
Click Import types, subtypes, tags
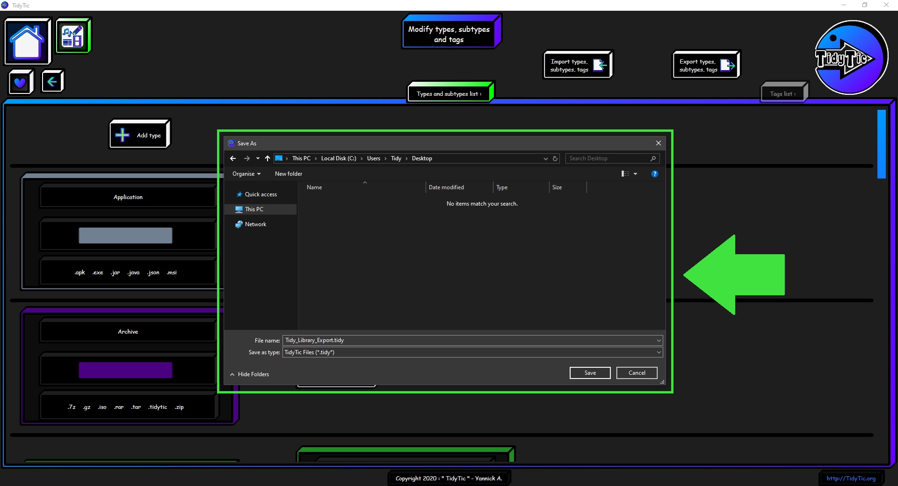pos(577,65)
